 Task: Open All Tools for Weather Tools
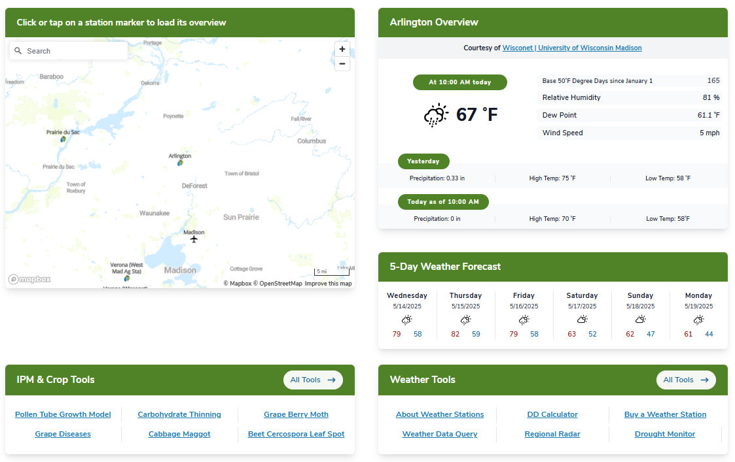pos(685,380)
